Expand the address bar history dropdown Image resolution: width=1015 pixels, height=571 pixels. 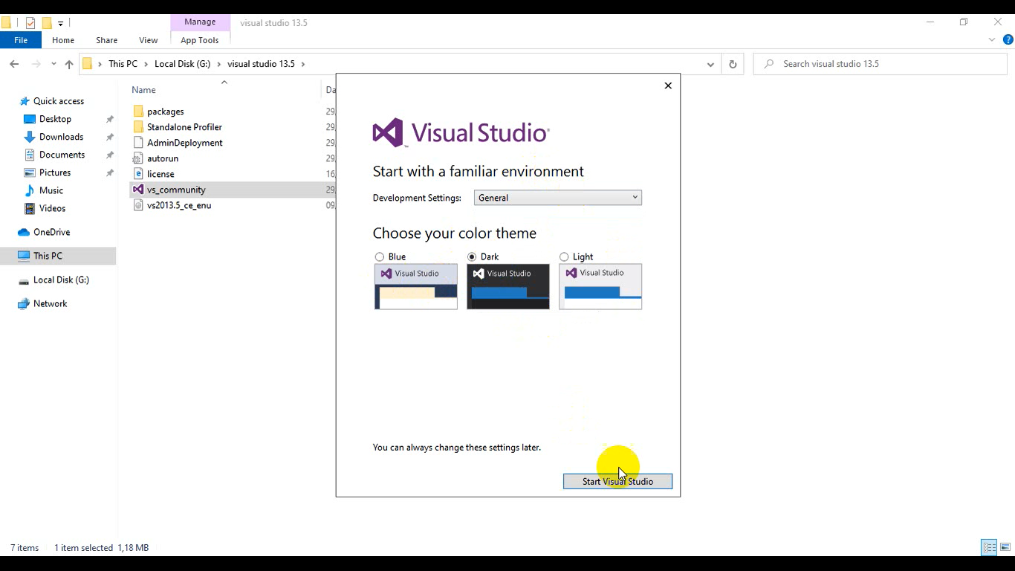711,64
